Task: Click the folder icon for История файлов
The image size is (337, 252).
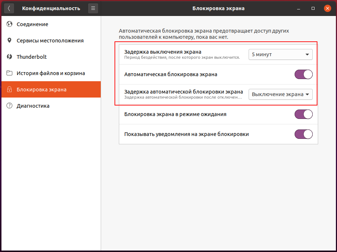Action: 9,73
